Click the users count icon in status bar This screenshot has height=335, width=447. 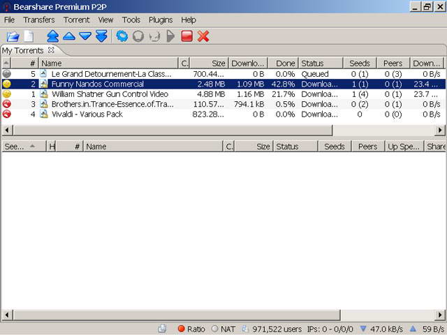[x=245, y=329]
